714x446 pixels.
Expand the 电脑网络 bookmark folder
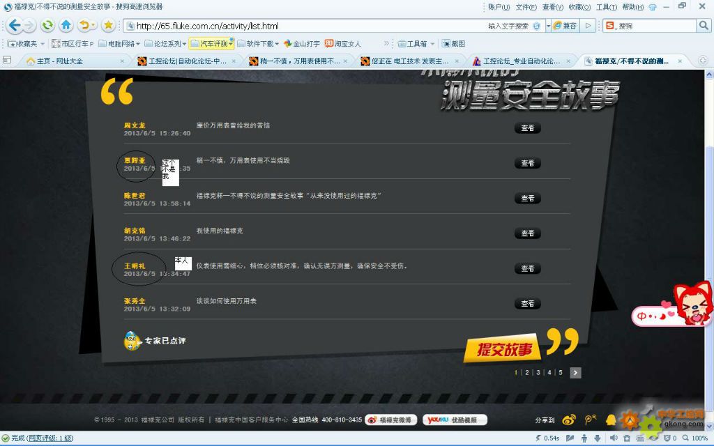tap(119, 44)
